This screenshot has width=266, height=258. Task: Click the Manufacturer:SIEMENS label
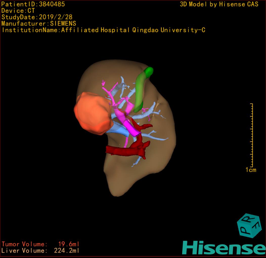(x=39, y=24)
